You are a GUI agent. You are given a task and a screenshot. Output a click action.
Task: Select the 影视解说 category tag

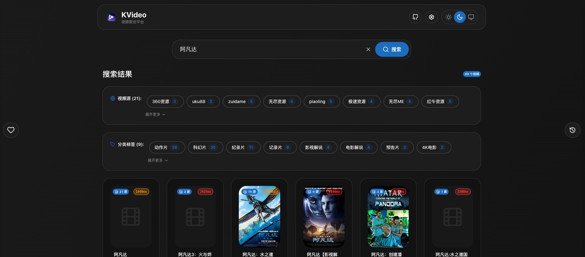(318, 147)
